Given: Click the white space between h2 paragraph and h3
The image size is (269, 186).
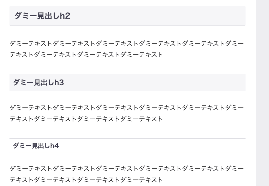Looking at the screenshot, I should (x=127, y=66).
